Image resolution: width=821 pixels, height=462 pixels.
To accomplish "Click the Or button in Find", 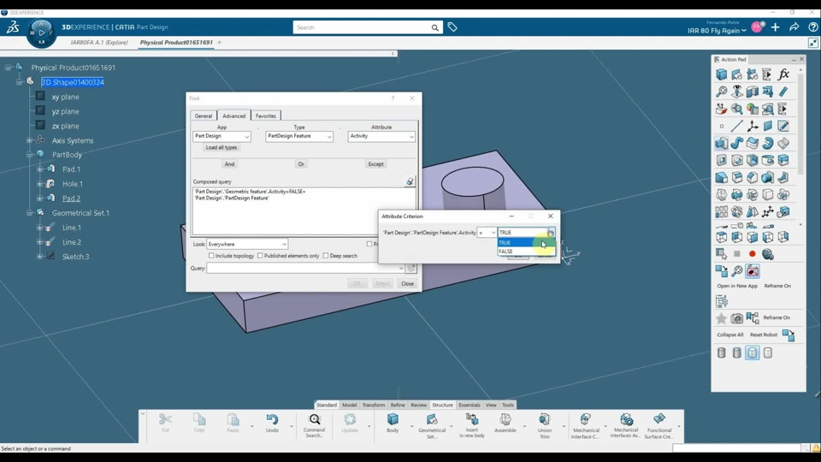I will [301, 164].
